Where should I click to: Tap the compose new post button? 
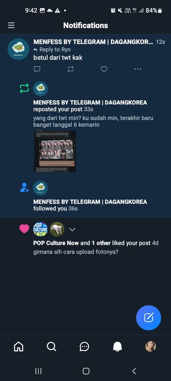pos(149,318)
